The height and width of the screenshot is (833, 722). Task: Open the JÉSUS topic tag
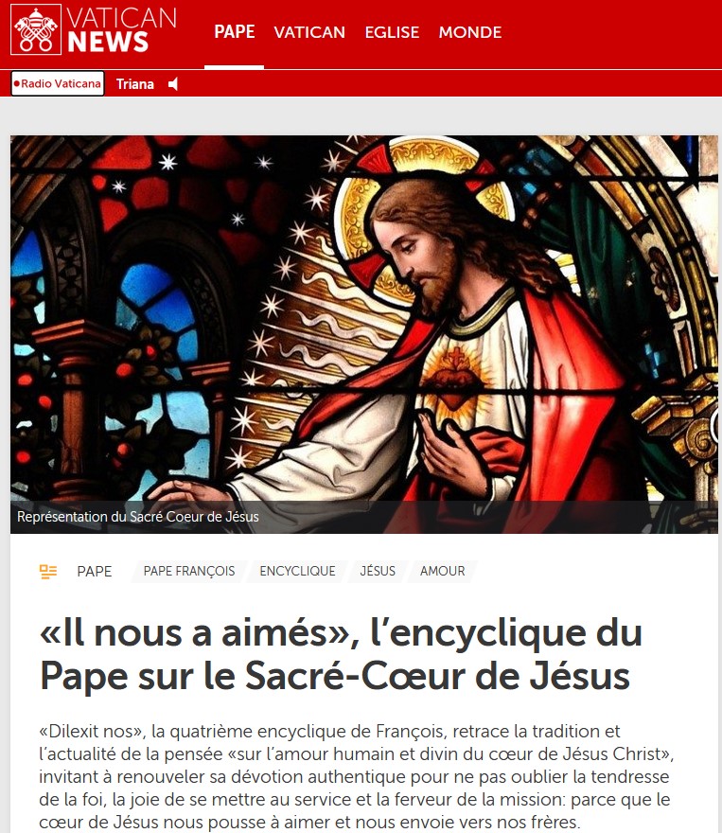(x=378, y=571)
